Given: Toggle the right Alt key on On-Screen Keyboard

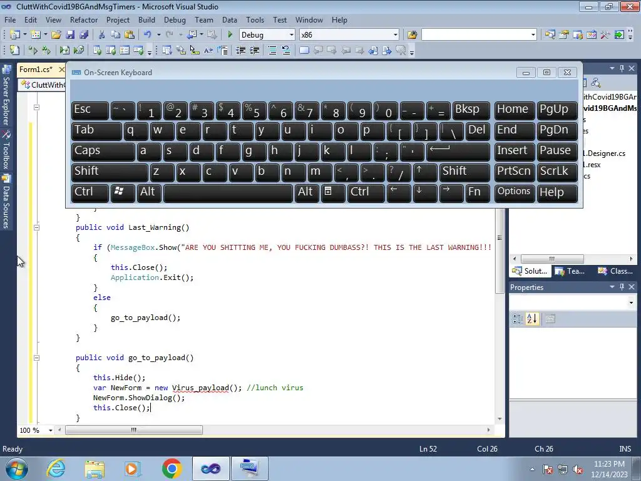Looking at the screenshot, I should (305, 192).
